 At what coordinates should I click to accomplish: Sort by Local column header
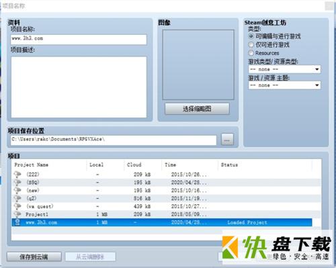106,165
